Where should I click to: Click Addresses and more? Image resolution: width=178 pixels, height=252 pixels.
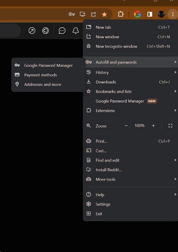(x=48, y=84)
